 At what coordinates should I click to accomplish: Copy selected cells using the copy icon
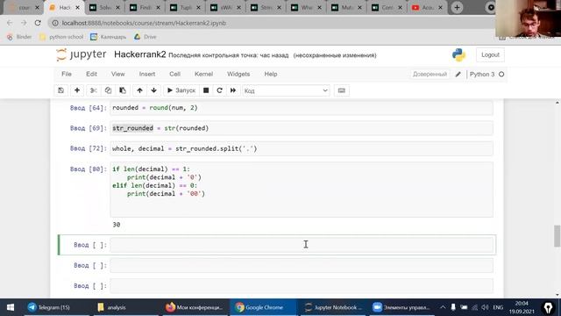[108, 90]
